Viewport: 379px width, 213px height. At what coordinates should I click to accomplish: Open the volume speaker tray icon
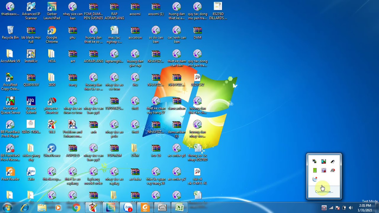(351, 208)
